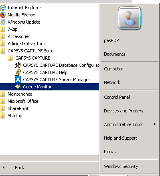160x176 pixels.
Task: Click the Windows Update icon
Action: [x=3, y=22]
